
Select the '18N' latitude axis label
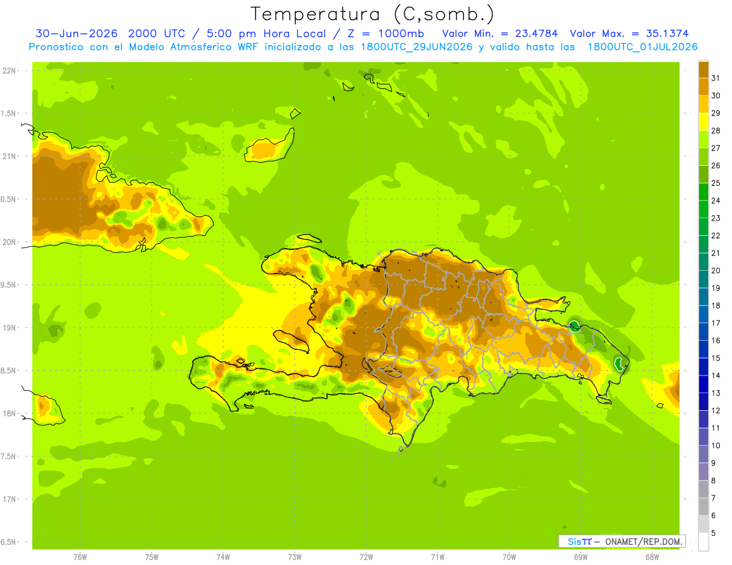coord(10,413)
